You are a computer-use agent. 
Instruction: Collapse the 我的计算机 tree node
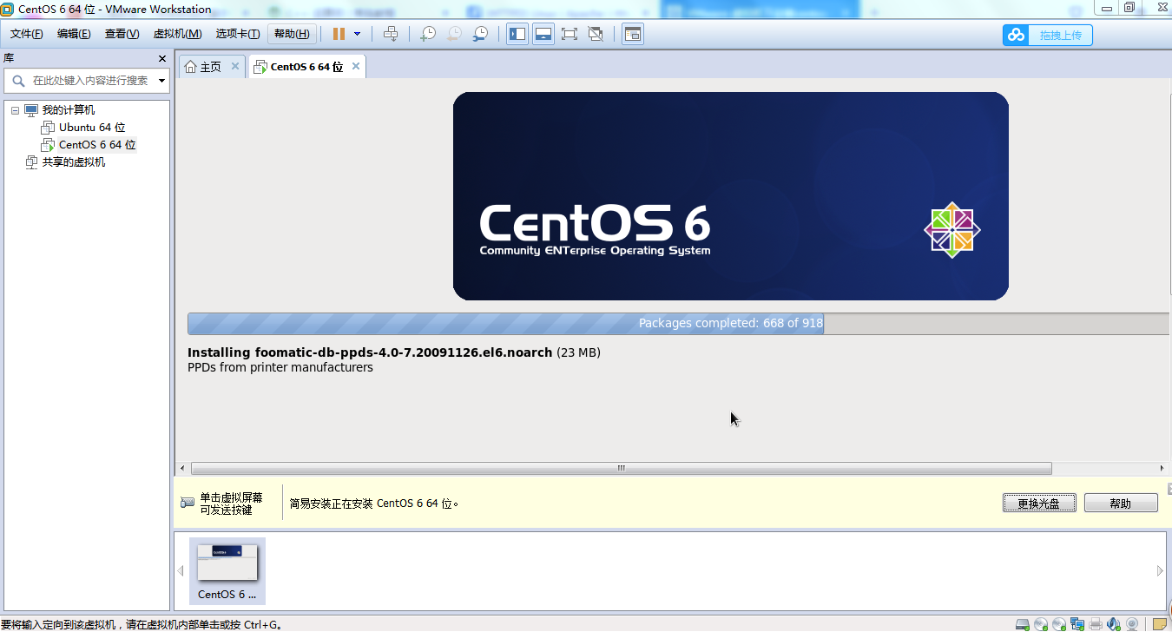15,110
